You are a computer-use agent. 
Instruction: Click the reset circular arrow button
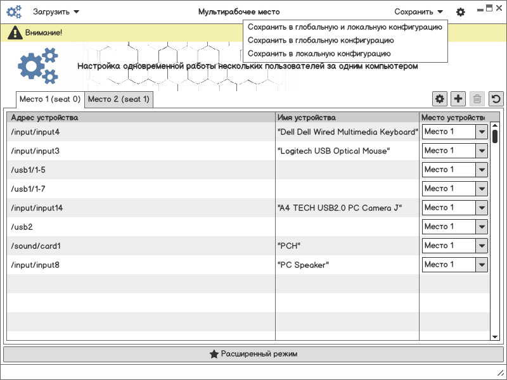[x=496, y=99]
